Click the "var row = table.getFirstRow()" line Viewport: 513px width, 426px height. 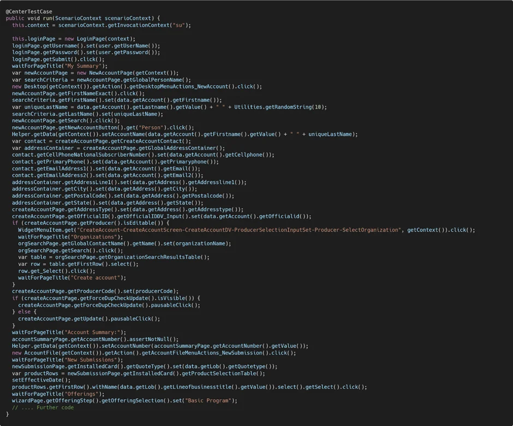78,264
